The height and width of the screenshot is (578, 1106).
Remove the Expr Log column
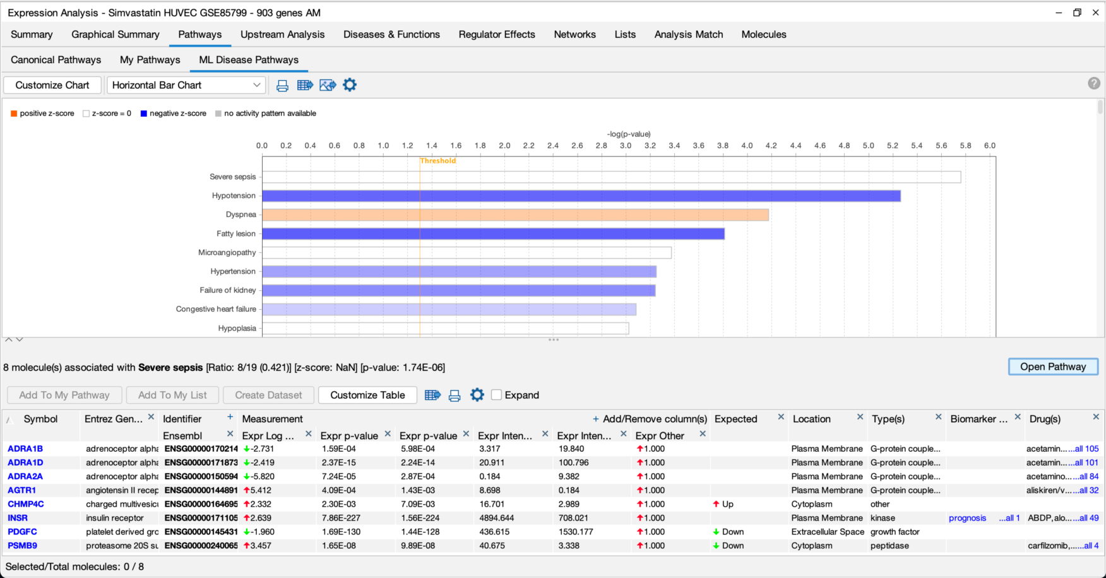309,434
